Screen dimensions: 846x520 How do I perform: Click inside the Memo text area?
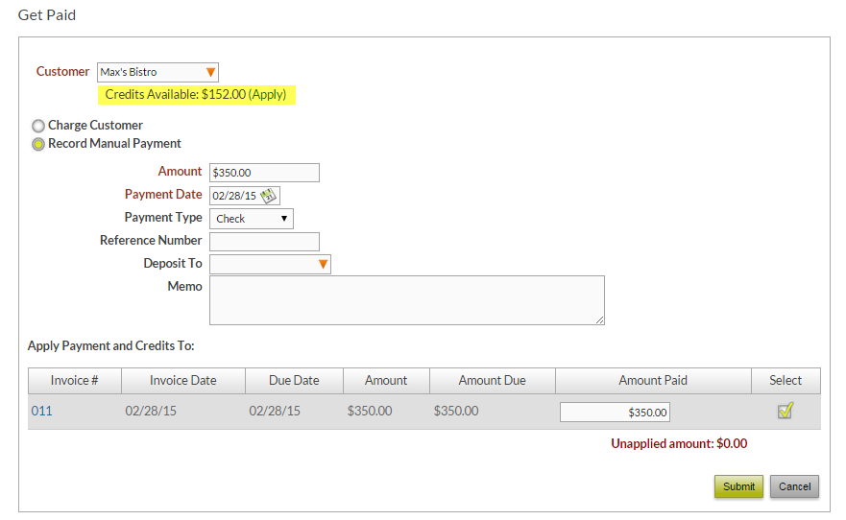[x=407, y=300]
